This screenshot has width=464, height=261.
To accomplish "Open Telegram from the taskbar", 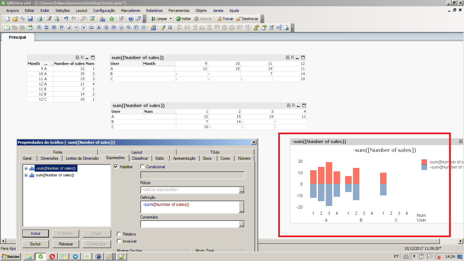I will click(75, 257).
